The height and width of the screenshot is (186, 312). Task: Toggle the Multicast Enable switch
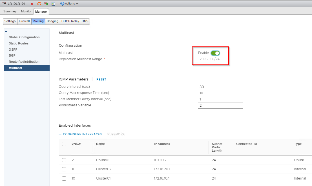(215, 53)
